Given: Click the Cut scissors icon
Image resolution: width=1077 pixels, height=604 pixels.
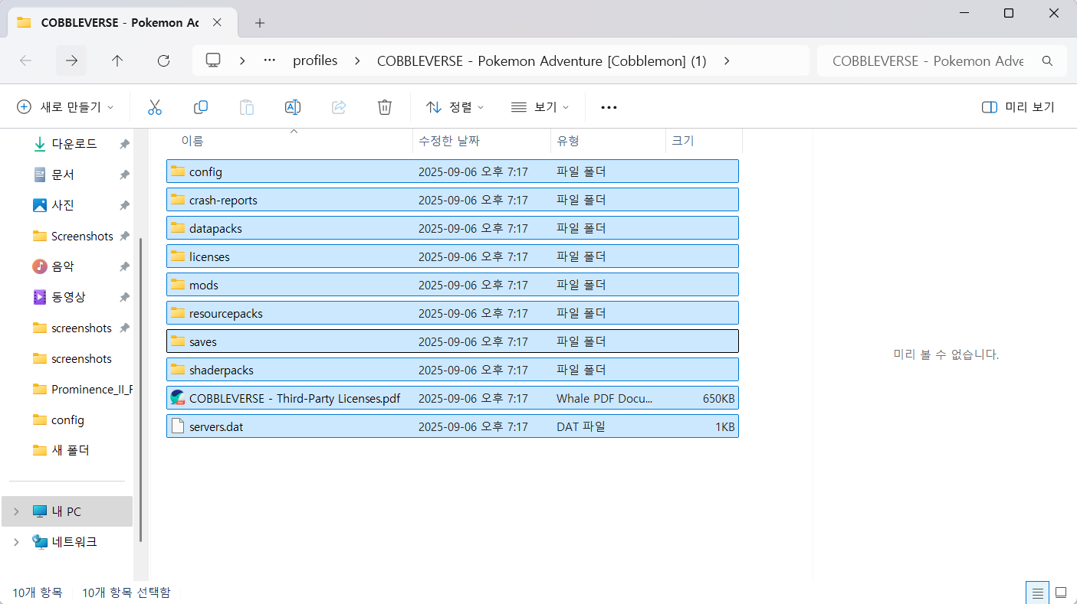Looking at the screenshot, I should [155, 107].
